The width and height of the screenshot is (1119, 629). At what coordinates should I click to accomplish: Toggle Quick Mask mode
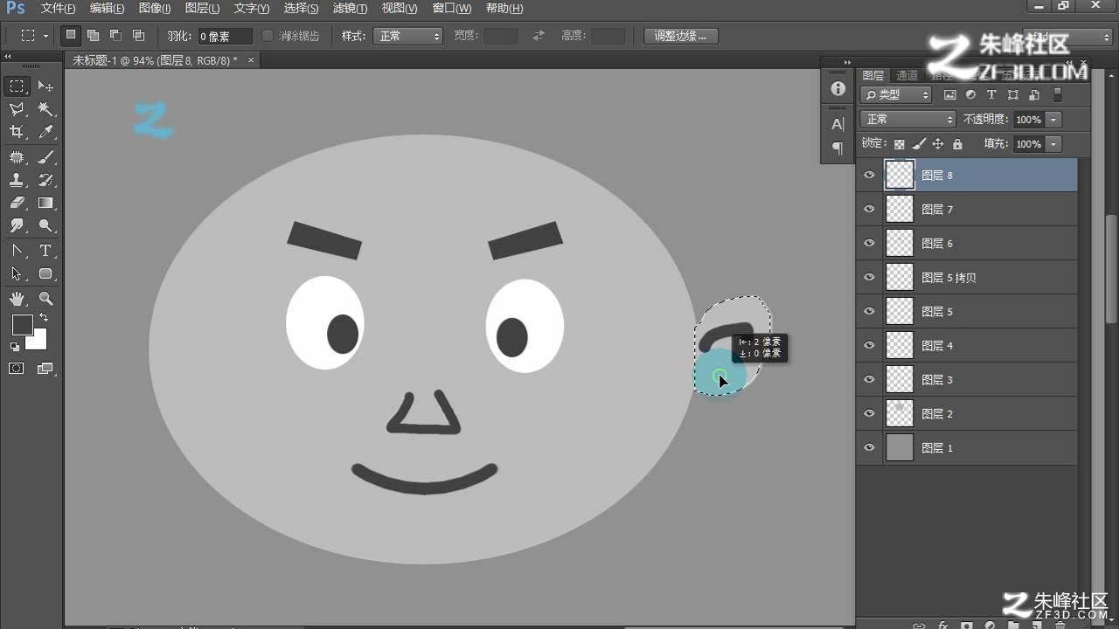(x=17, y=369)
